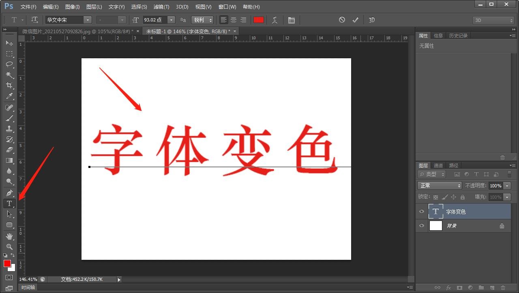This screenshot has height=293, width=519.
Task: Select the Path Selection tool
Action: click(x=9, y=214)
